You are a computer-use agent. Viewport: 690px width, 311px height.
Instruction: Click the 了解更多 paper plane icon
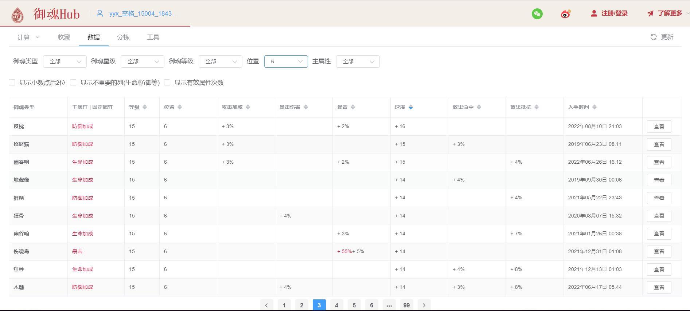[x=650, y=13]
